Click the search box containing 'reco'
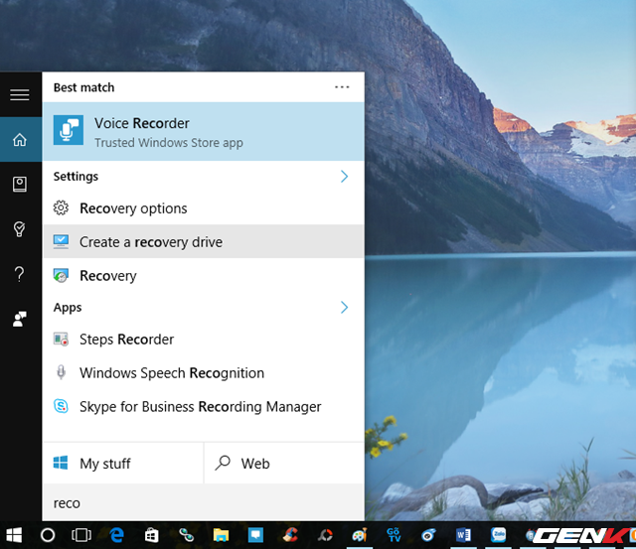 tap(203, 503)
